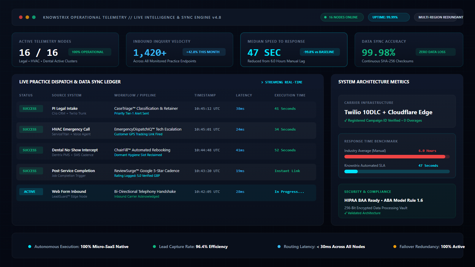Click the 100% Operational tag
This screenshot has height=267, width=475.
pyautogui.click(x=90, y=52)
